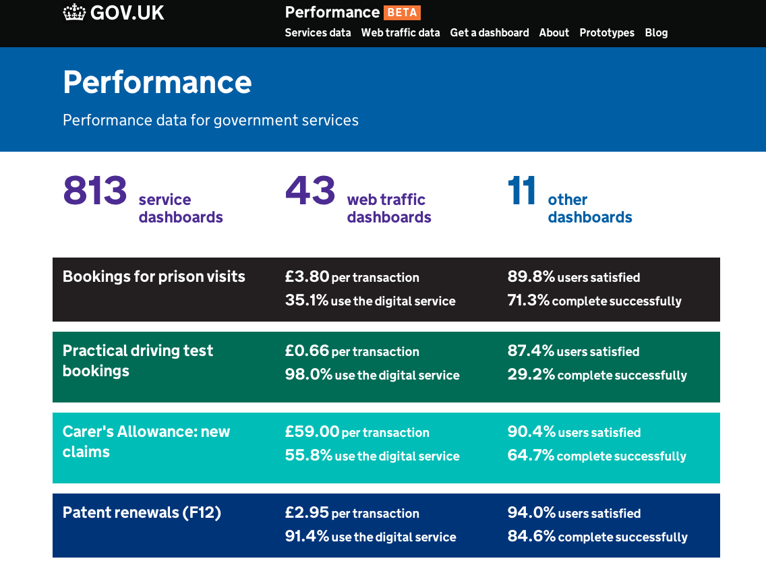Open the 43 web traffic dashboards link
Viewport: 766px width, 567px height.
(357, 199)
